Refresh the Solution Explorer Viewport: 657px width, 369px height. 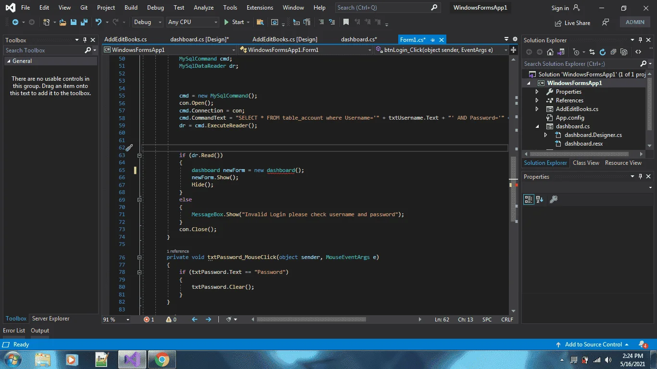603,52
